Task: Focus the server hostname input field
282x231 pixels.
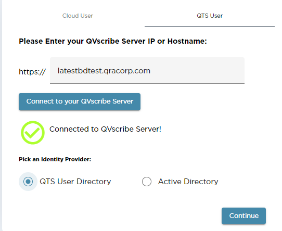Action: tap(147, 70)
